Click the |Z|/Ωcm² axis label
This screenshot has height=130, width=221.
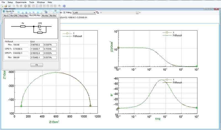click(x=112, y=47)
